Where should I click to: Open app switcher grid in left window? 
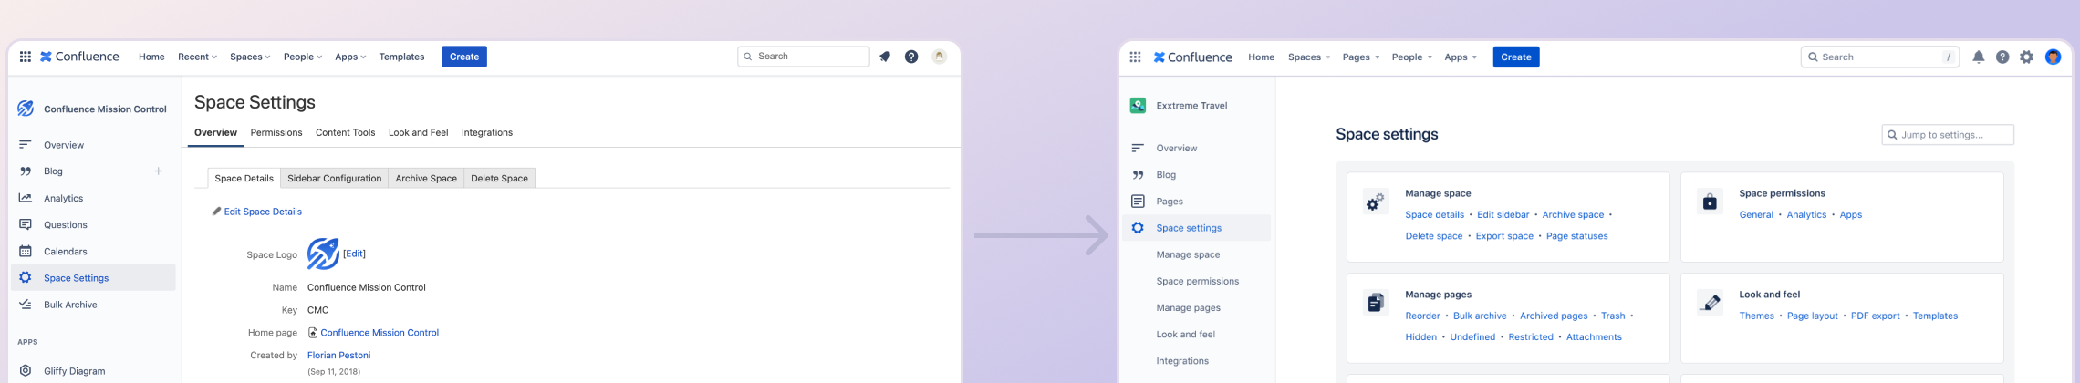26,57
